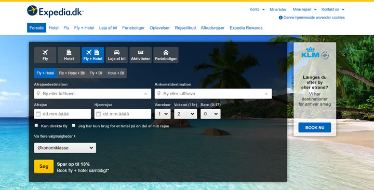Open the Børn (0-17) dropdown
This screenshot has width=374, height=190.
(x=210, y=114)
